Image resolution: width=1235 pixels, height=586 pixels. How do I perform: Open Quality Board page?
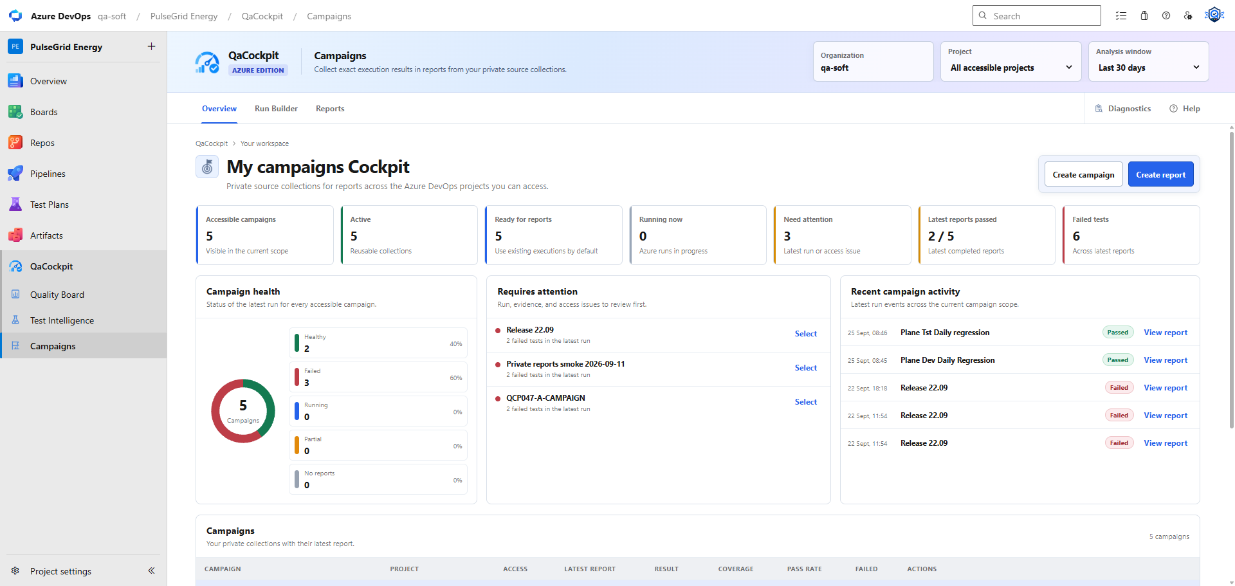pyautogui.click(x=57, y=295)
